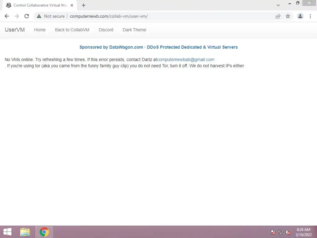Restore down the Chrome window
This screenshot has height=238, width=317.
tap(297, 3)
